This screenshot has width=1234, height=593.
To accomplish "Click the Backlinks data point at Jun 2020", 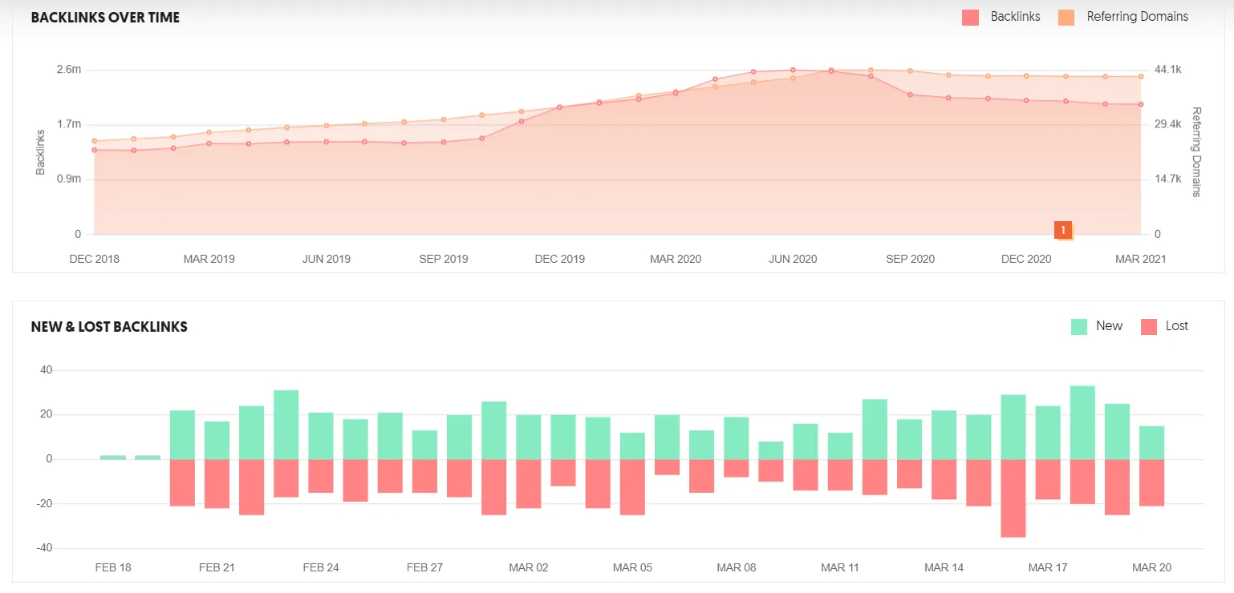I will [x=793, y=70].
